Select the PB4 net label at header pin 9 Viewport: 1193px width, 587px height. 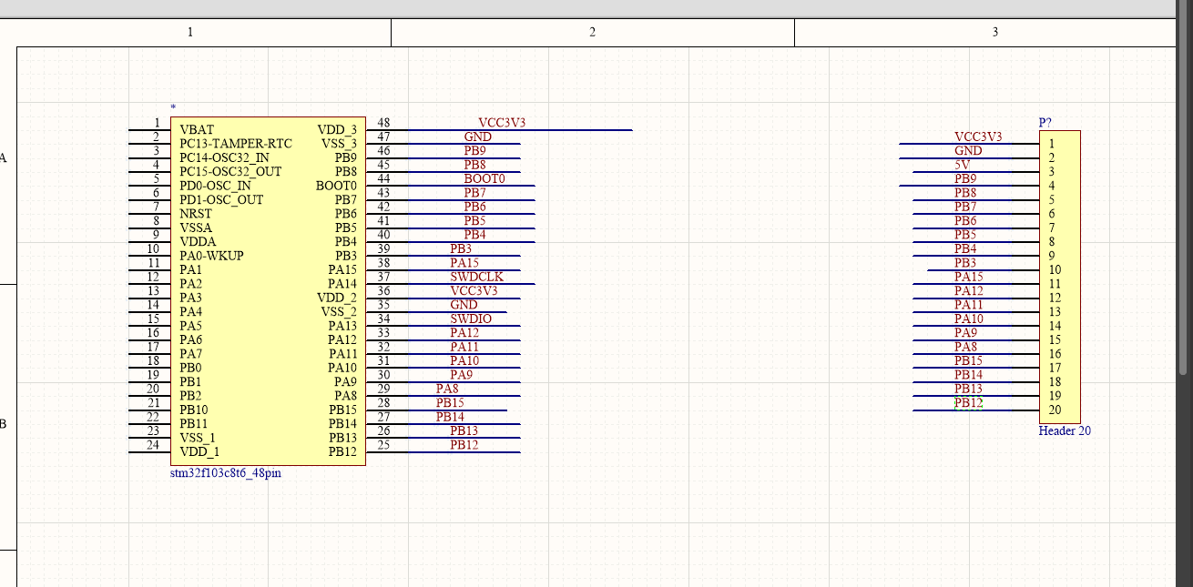(x=965, y=248)
